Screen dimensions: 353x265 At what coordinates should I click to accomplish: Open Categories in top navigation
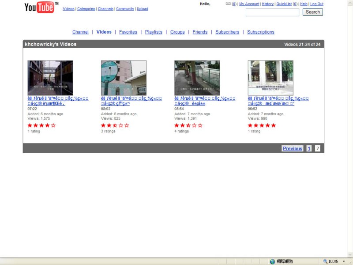tap(86, 9)
